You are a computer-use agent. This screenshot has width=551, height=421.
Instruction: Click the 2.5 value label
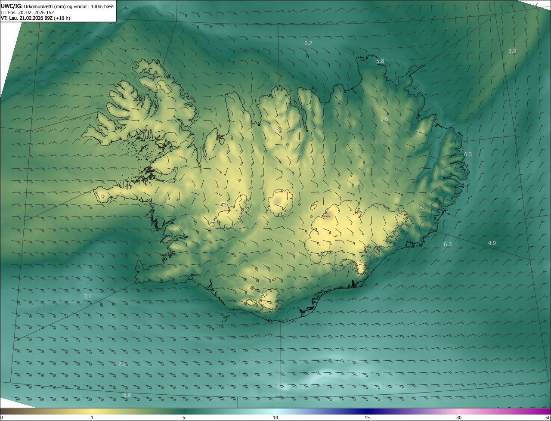click(x=421, y=133)
